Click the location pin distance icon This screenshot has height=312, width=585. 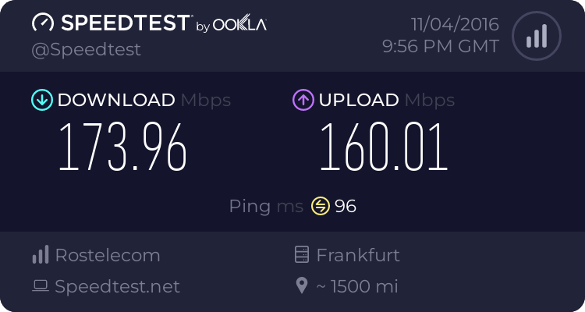tap(302, 286)
